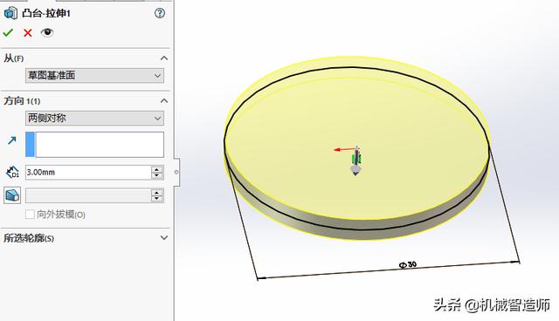Screen dimensions: 559x321
Task: Click the reverse direction arrow icon
Action: coord(12,140)
